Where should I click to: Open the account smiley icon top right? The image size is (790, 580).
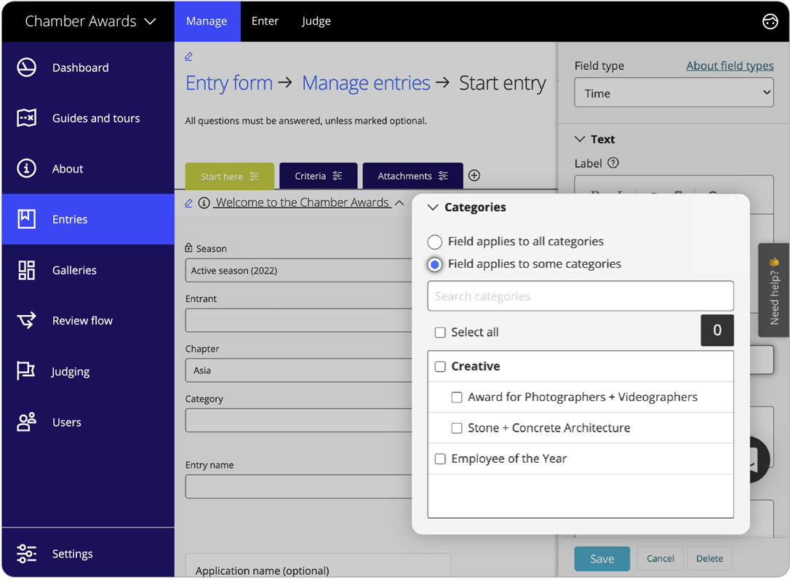770,21
